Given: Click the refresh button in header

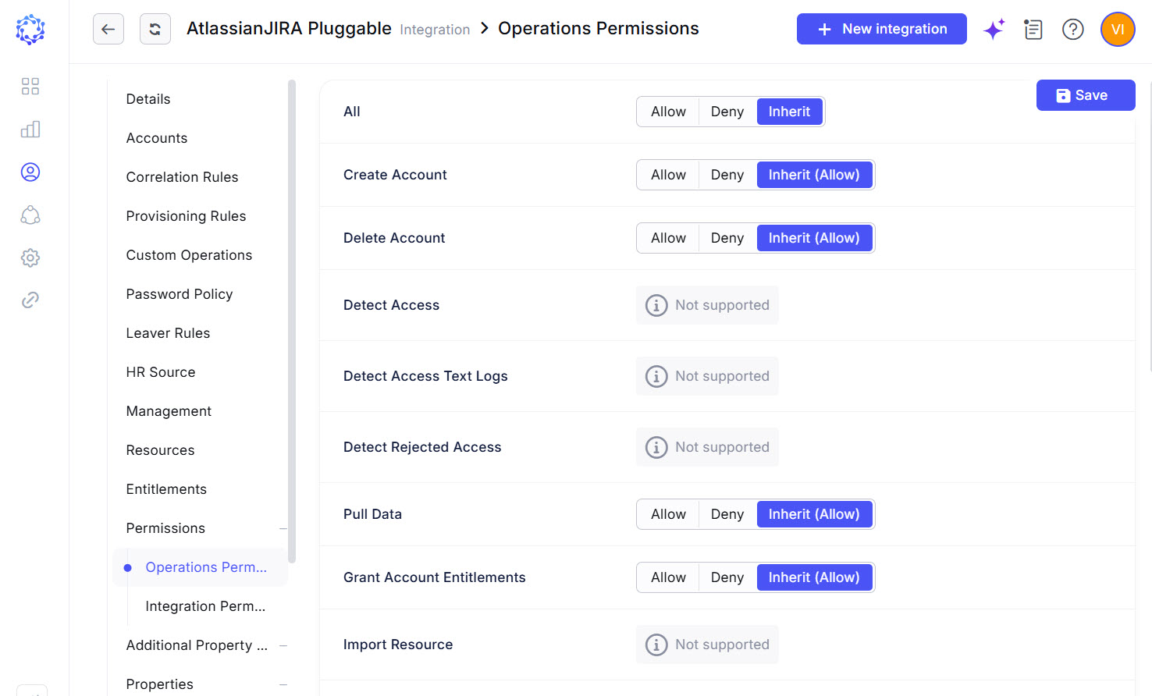Looking at the screenshot, I should [x=155, y=30].
